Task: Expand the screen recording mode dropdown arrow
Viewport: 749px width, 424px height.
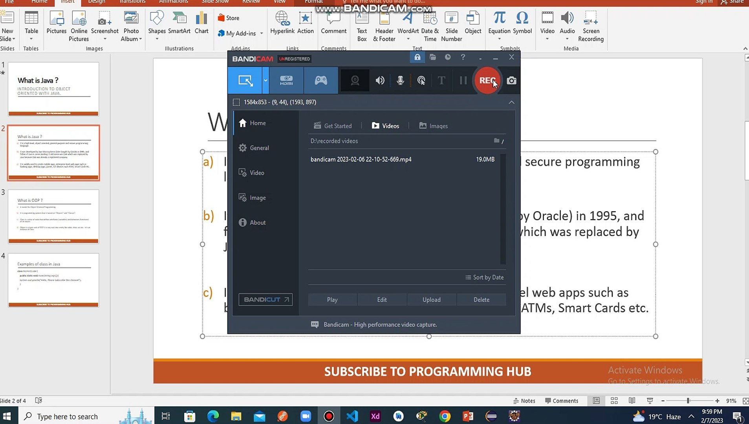Action: point(265,80)
